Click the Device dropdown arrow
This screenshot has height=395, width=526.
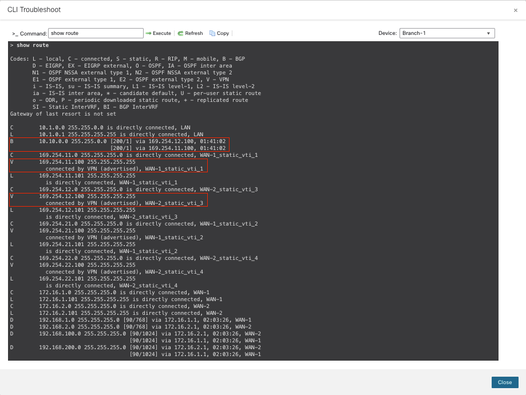[x=488, y=33]
